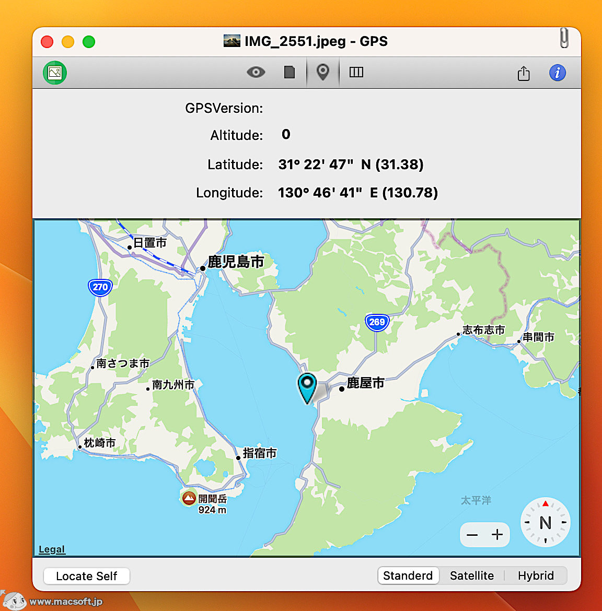Select the Standard map tab
Viewport: 602px width, 611px height.
[x=408, y=575]
